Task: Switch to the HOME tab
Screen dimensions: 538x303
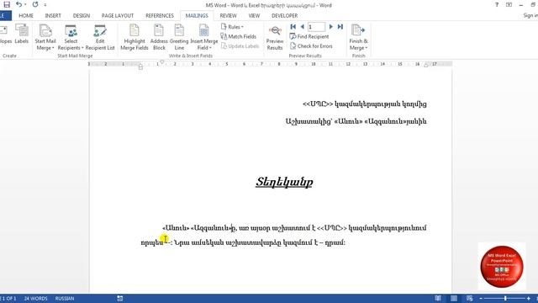Action: pyautogui.click(x=26, y=16)
